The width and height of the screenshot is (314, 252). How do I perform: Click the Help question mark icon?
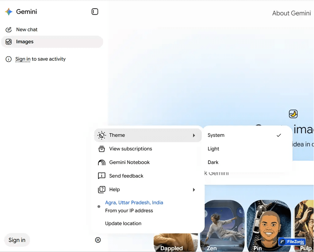101,189
